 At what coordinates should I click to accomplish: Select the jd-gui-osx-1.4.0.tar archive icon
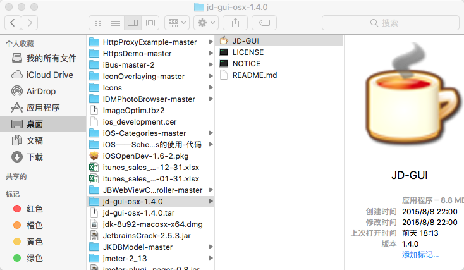click(x=94, y=212)
